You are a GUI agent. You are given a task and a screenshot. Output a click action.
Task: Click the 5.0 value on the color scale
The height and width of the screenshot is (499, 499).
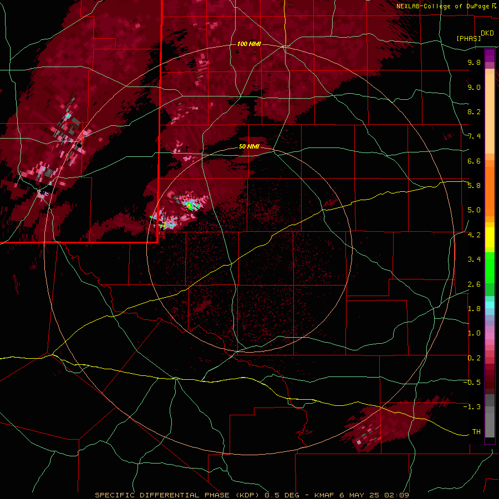coord(474,210)
